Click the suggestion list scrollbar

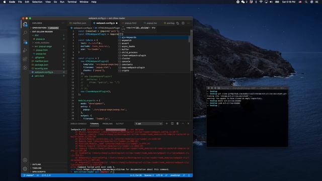coord(189,39)
